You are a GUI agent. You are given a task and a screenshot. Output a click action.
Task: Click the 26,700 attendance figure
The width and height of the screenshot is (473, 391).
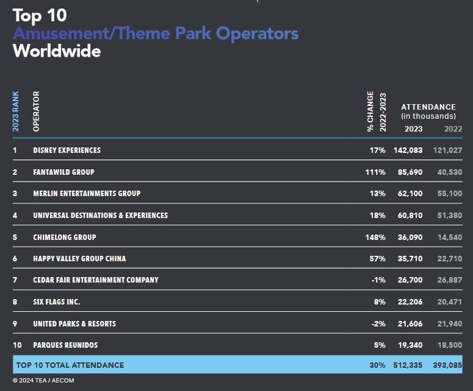(x=410, y=280)
